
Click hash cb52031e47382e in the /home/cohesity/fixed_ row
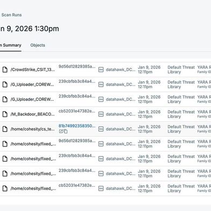[x=77, y=185]
